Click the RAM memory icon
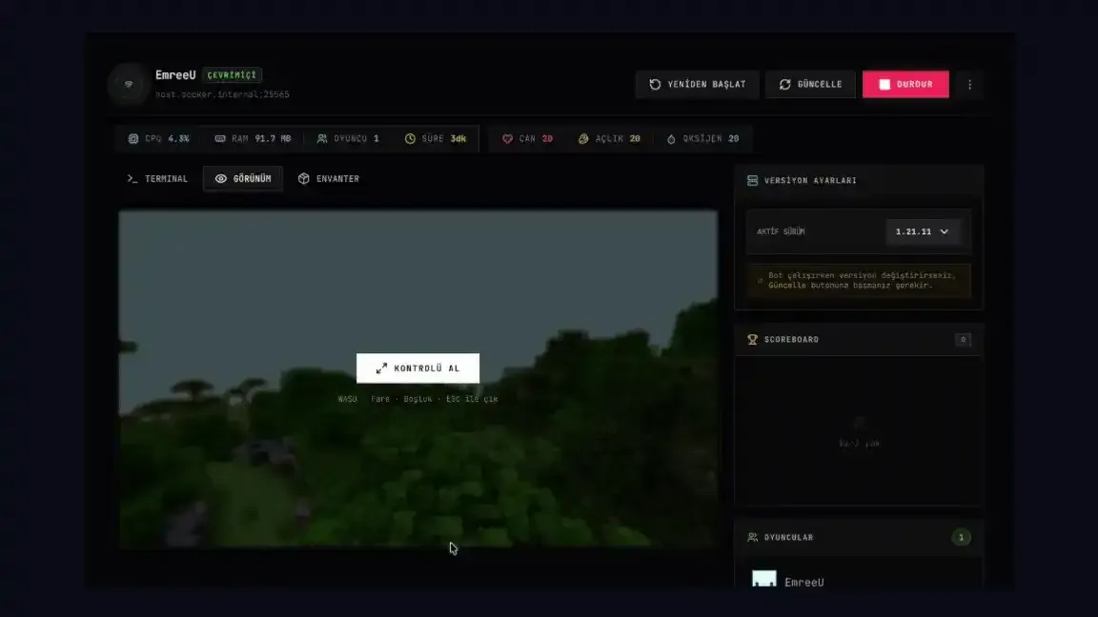Viewport: 1098px width, 617px height. tap(220, 138)
